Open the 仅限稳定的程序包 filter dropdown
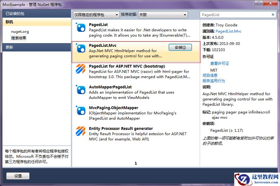Screen dimensions: 280x186 97,15
